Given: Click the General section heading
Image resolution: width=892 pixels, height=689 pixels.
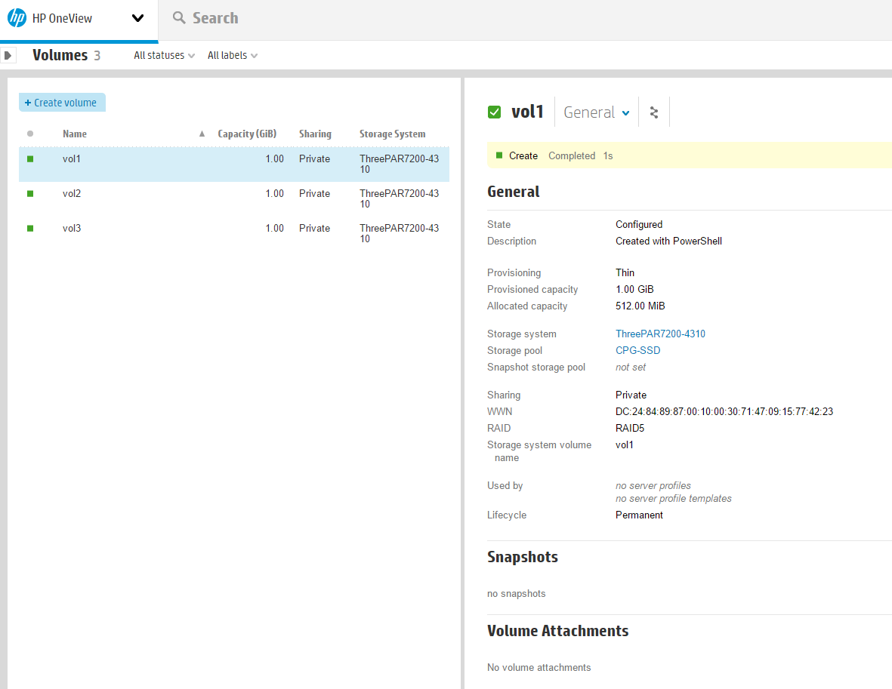Looking at the screenshot, I should click(513, 192).
